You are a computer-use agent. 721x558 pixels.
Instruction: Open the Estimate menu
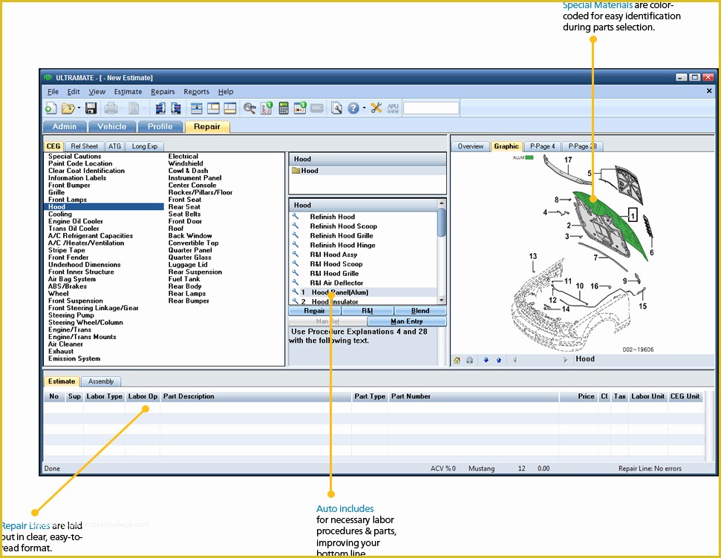click(x=128, y=91)
